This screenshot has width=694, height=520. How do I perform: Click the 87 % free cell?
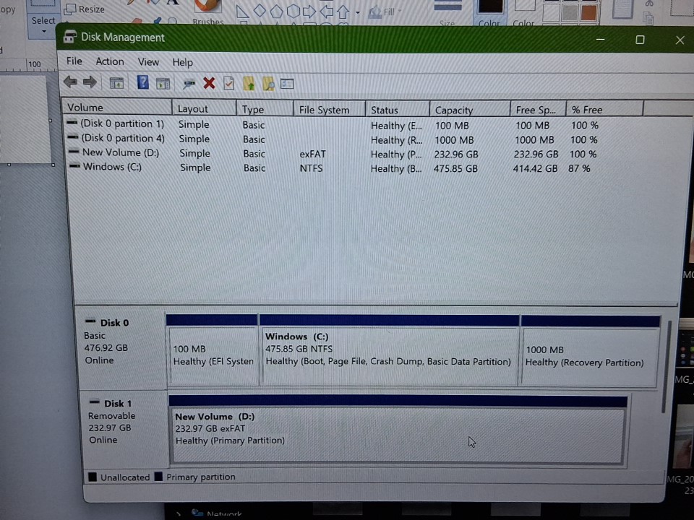click(x=579, y=168)
